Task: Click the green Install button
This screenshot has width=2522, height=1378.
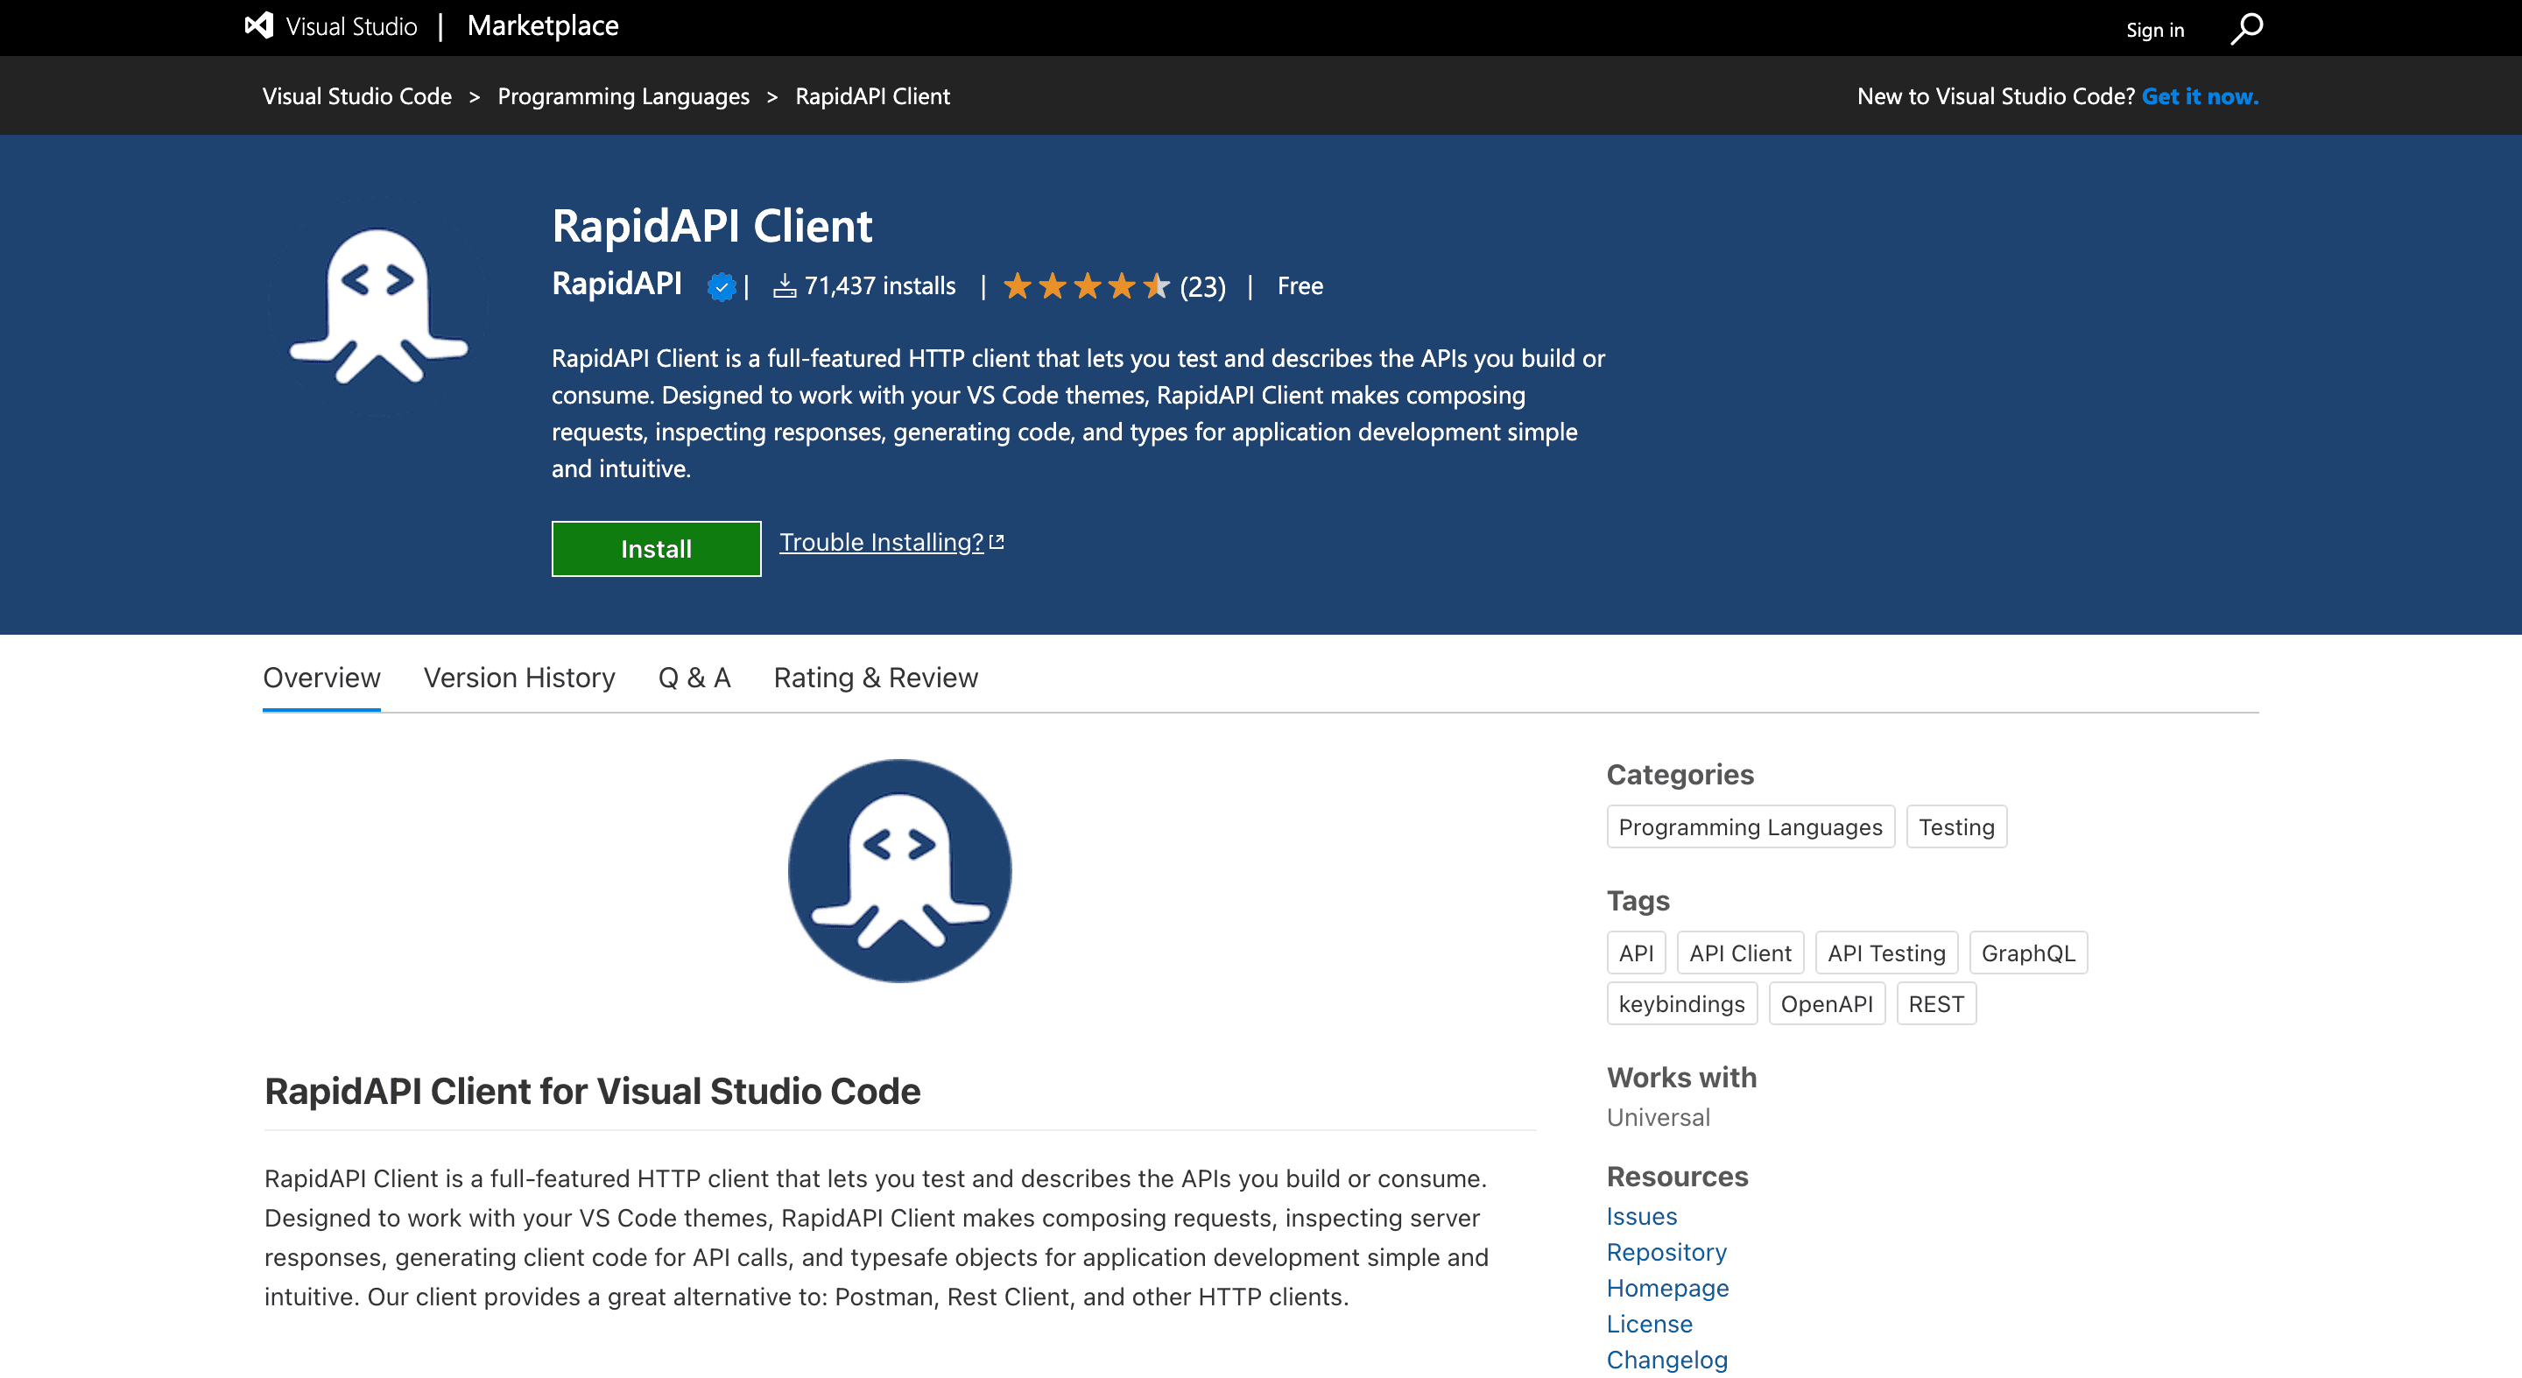Action: pyautogui.click(x=656, y=549)
